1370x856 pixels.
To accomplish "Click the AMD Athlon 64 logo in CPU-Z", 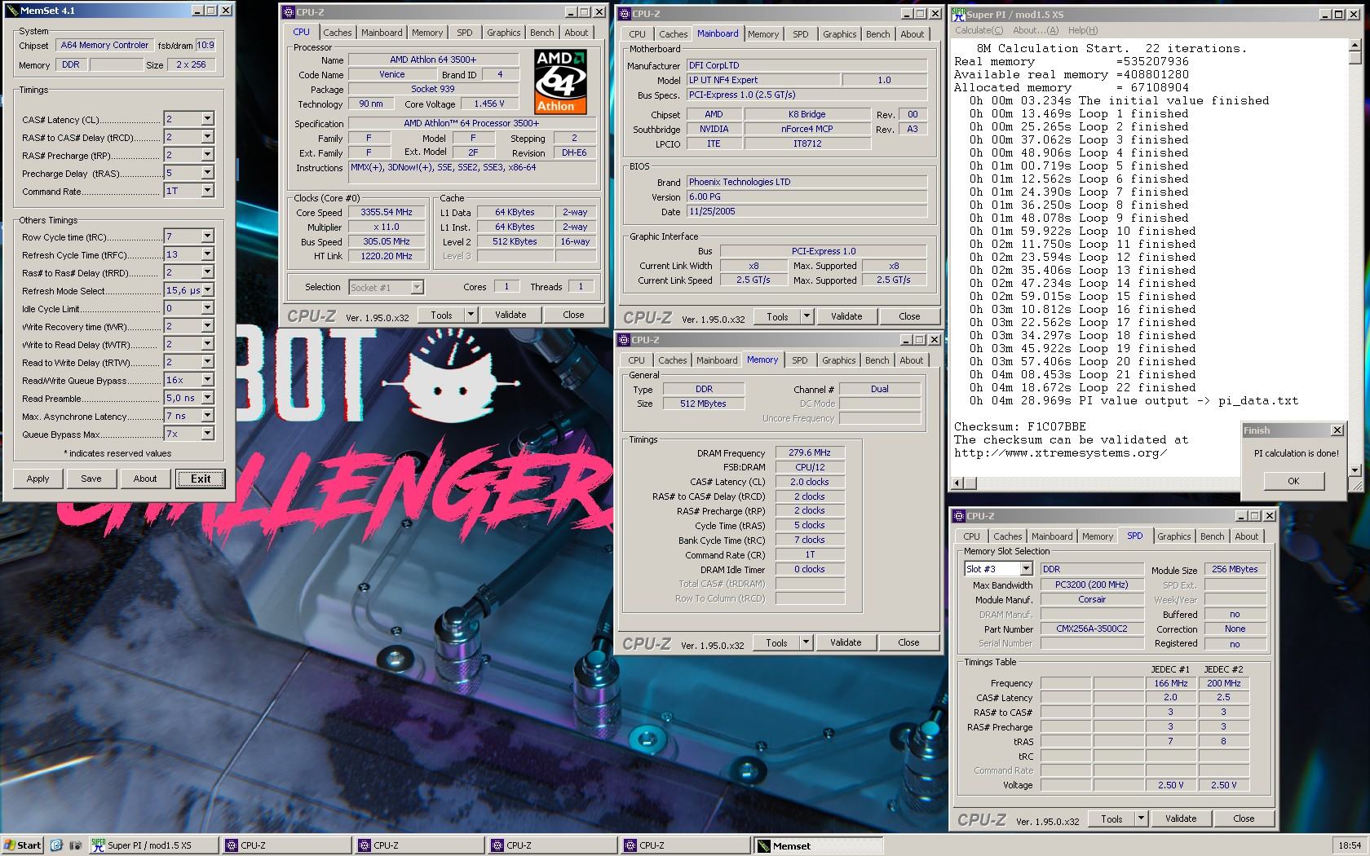I will point(560,82).
